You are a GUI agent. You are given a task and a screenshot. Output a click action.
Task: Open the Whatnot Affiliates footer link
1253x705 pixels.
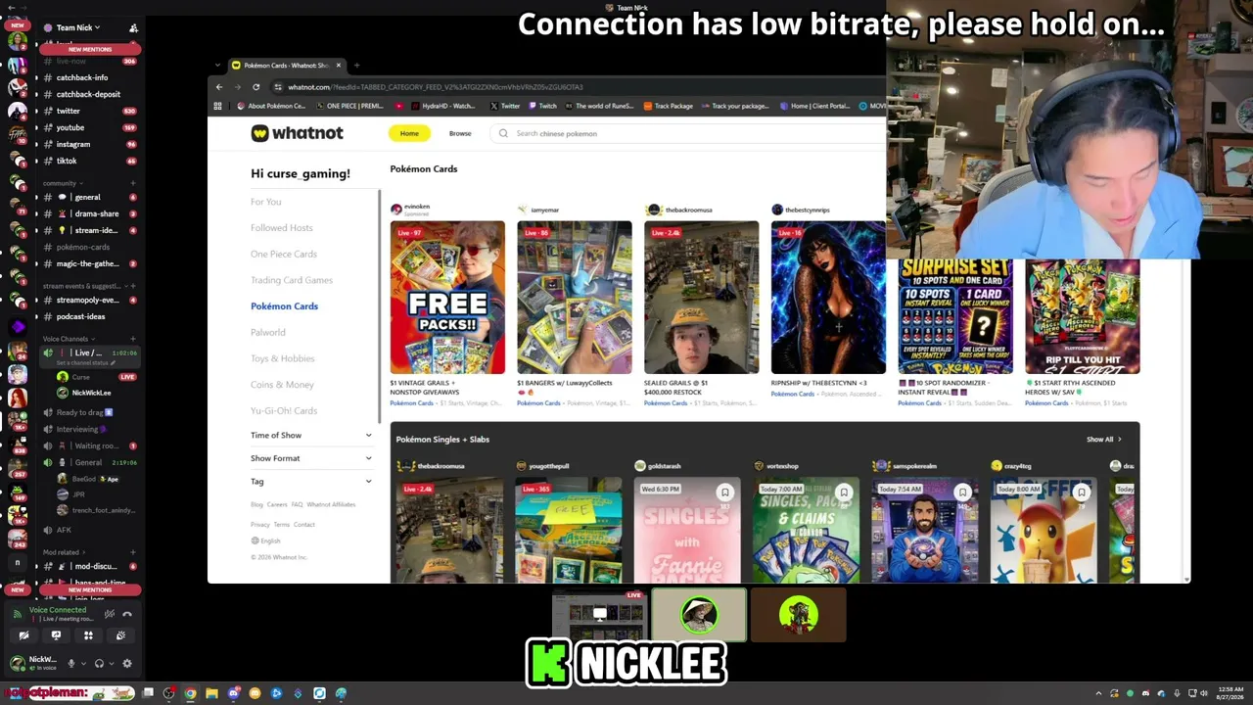[331, 505]
